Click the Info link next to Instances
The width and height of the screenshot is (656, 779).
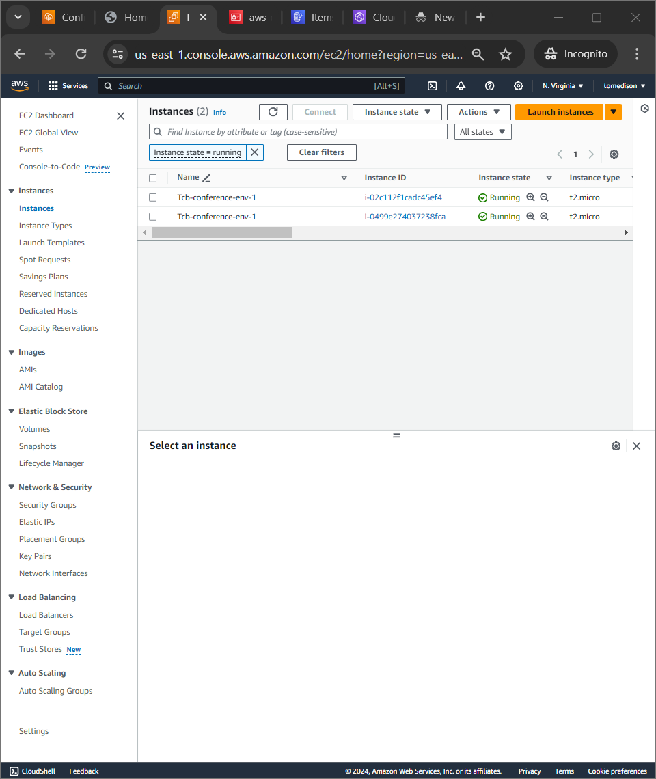pyautogui.click(x=219, y=113)
